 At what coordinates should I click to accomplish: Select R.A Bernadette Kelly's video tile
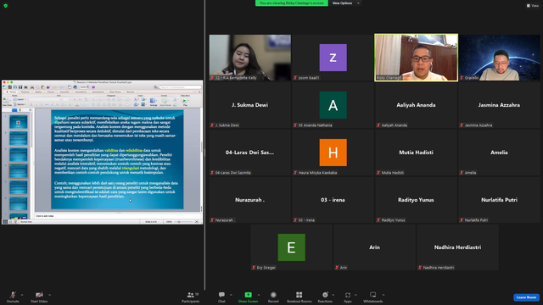249,58
